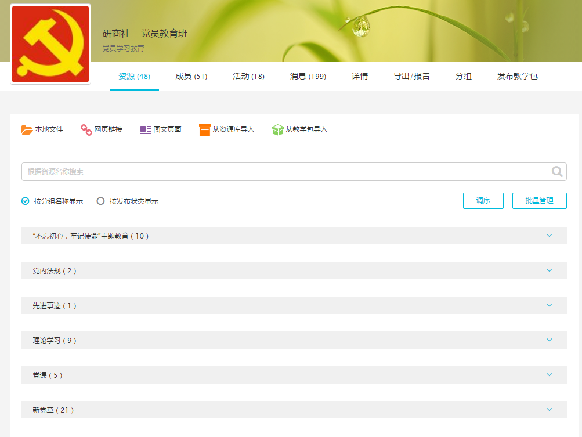Click the resource name search field
Image resolution: width=582 pixels, height=437 pixels.
[x=284, y=172]
